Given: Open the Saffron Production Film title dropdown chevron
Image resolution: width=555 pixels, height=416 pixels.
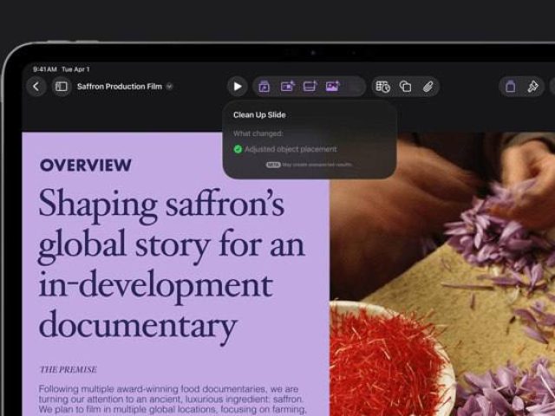Looking at the screenshot, I should (170, 87).
